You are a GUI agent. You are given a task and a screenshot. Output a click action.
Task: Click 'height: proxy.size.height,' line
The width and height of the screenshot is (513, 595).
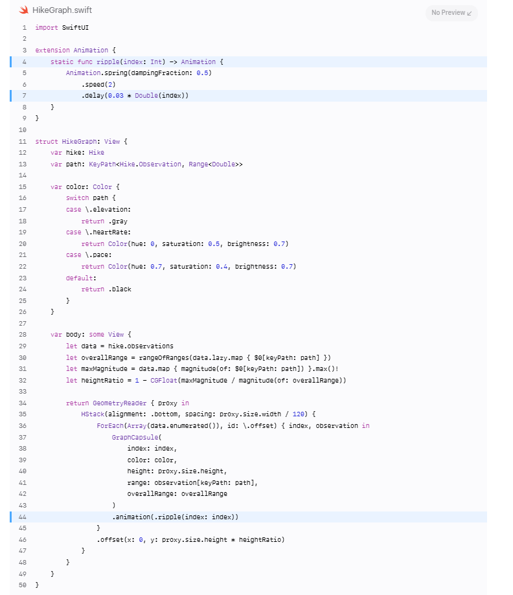177,471
